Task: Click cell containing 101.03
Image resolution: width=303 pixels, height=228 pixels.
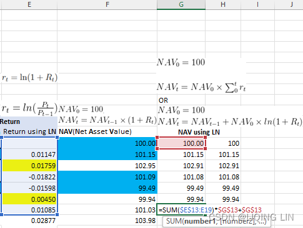Action: click(107, 210)
